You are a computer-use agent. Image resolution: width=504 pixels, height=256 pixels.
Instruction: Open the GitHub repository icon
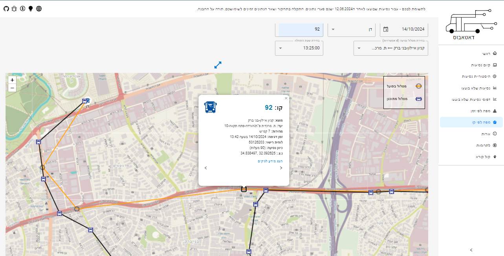point(6,8)
